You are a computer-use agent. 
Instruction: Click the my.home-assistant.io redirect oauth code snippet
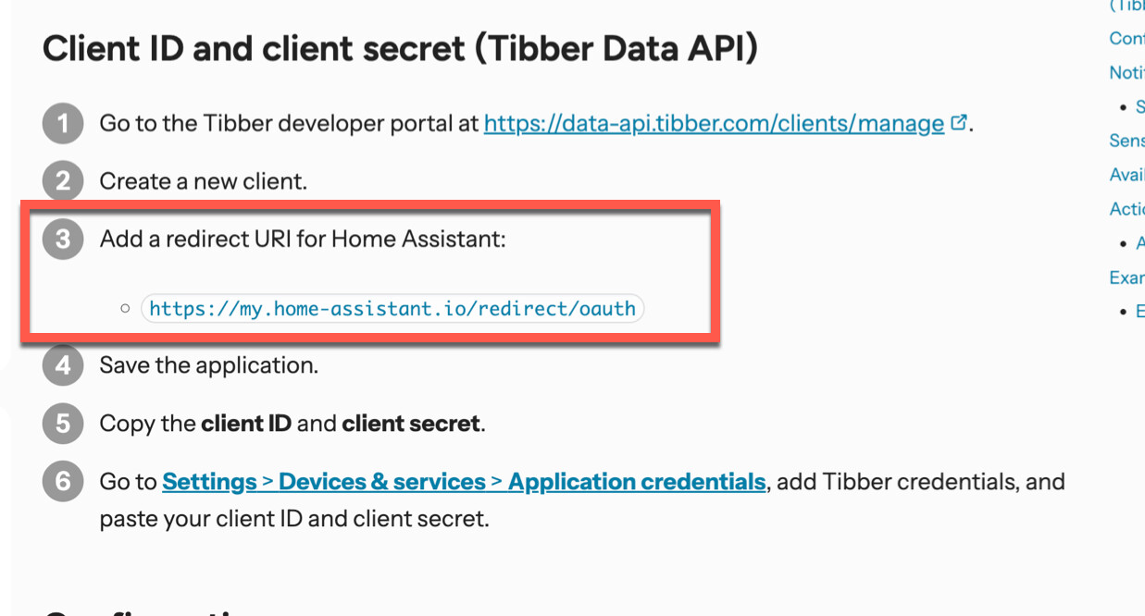pyautogui.click(x=392, y=308)
